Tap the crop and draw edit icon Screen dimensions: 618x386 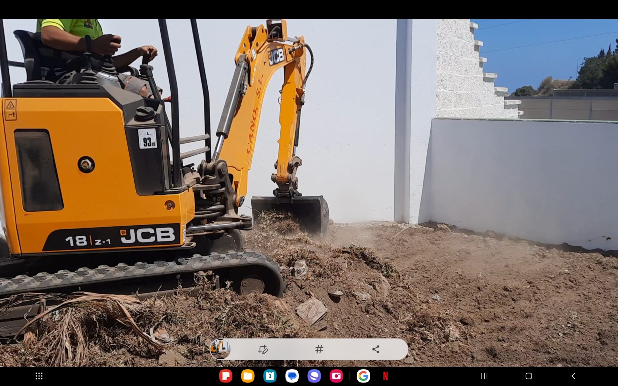coord(263,349)
